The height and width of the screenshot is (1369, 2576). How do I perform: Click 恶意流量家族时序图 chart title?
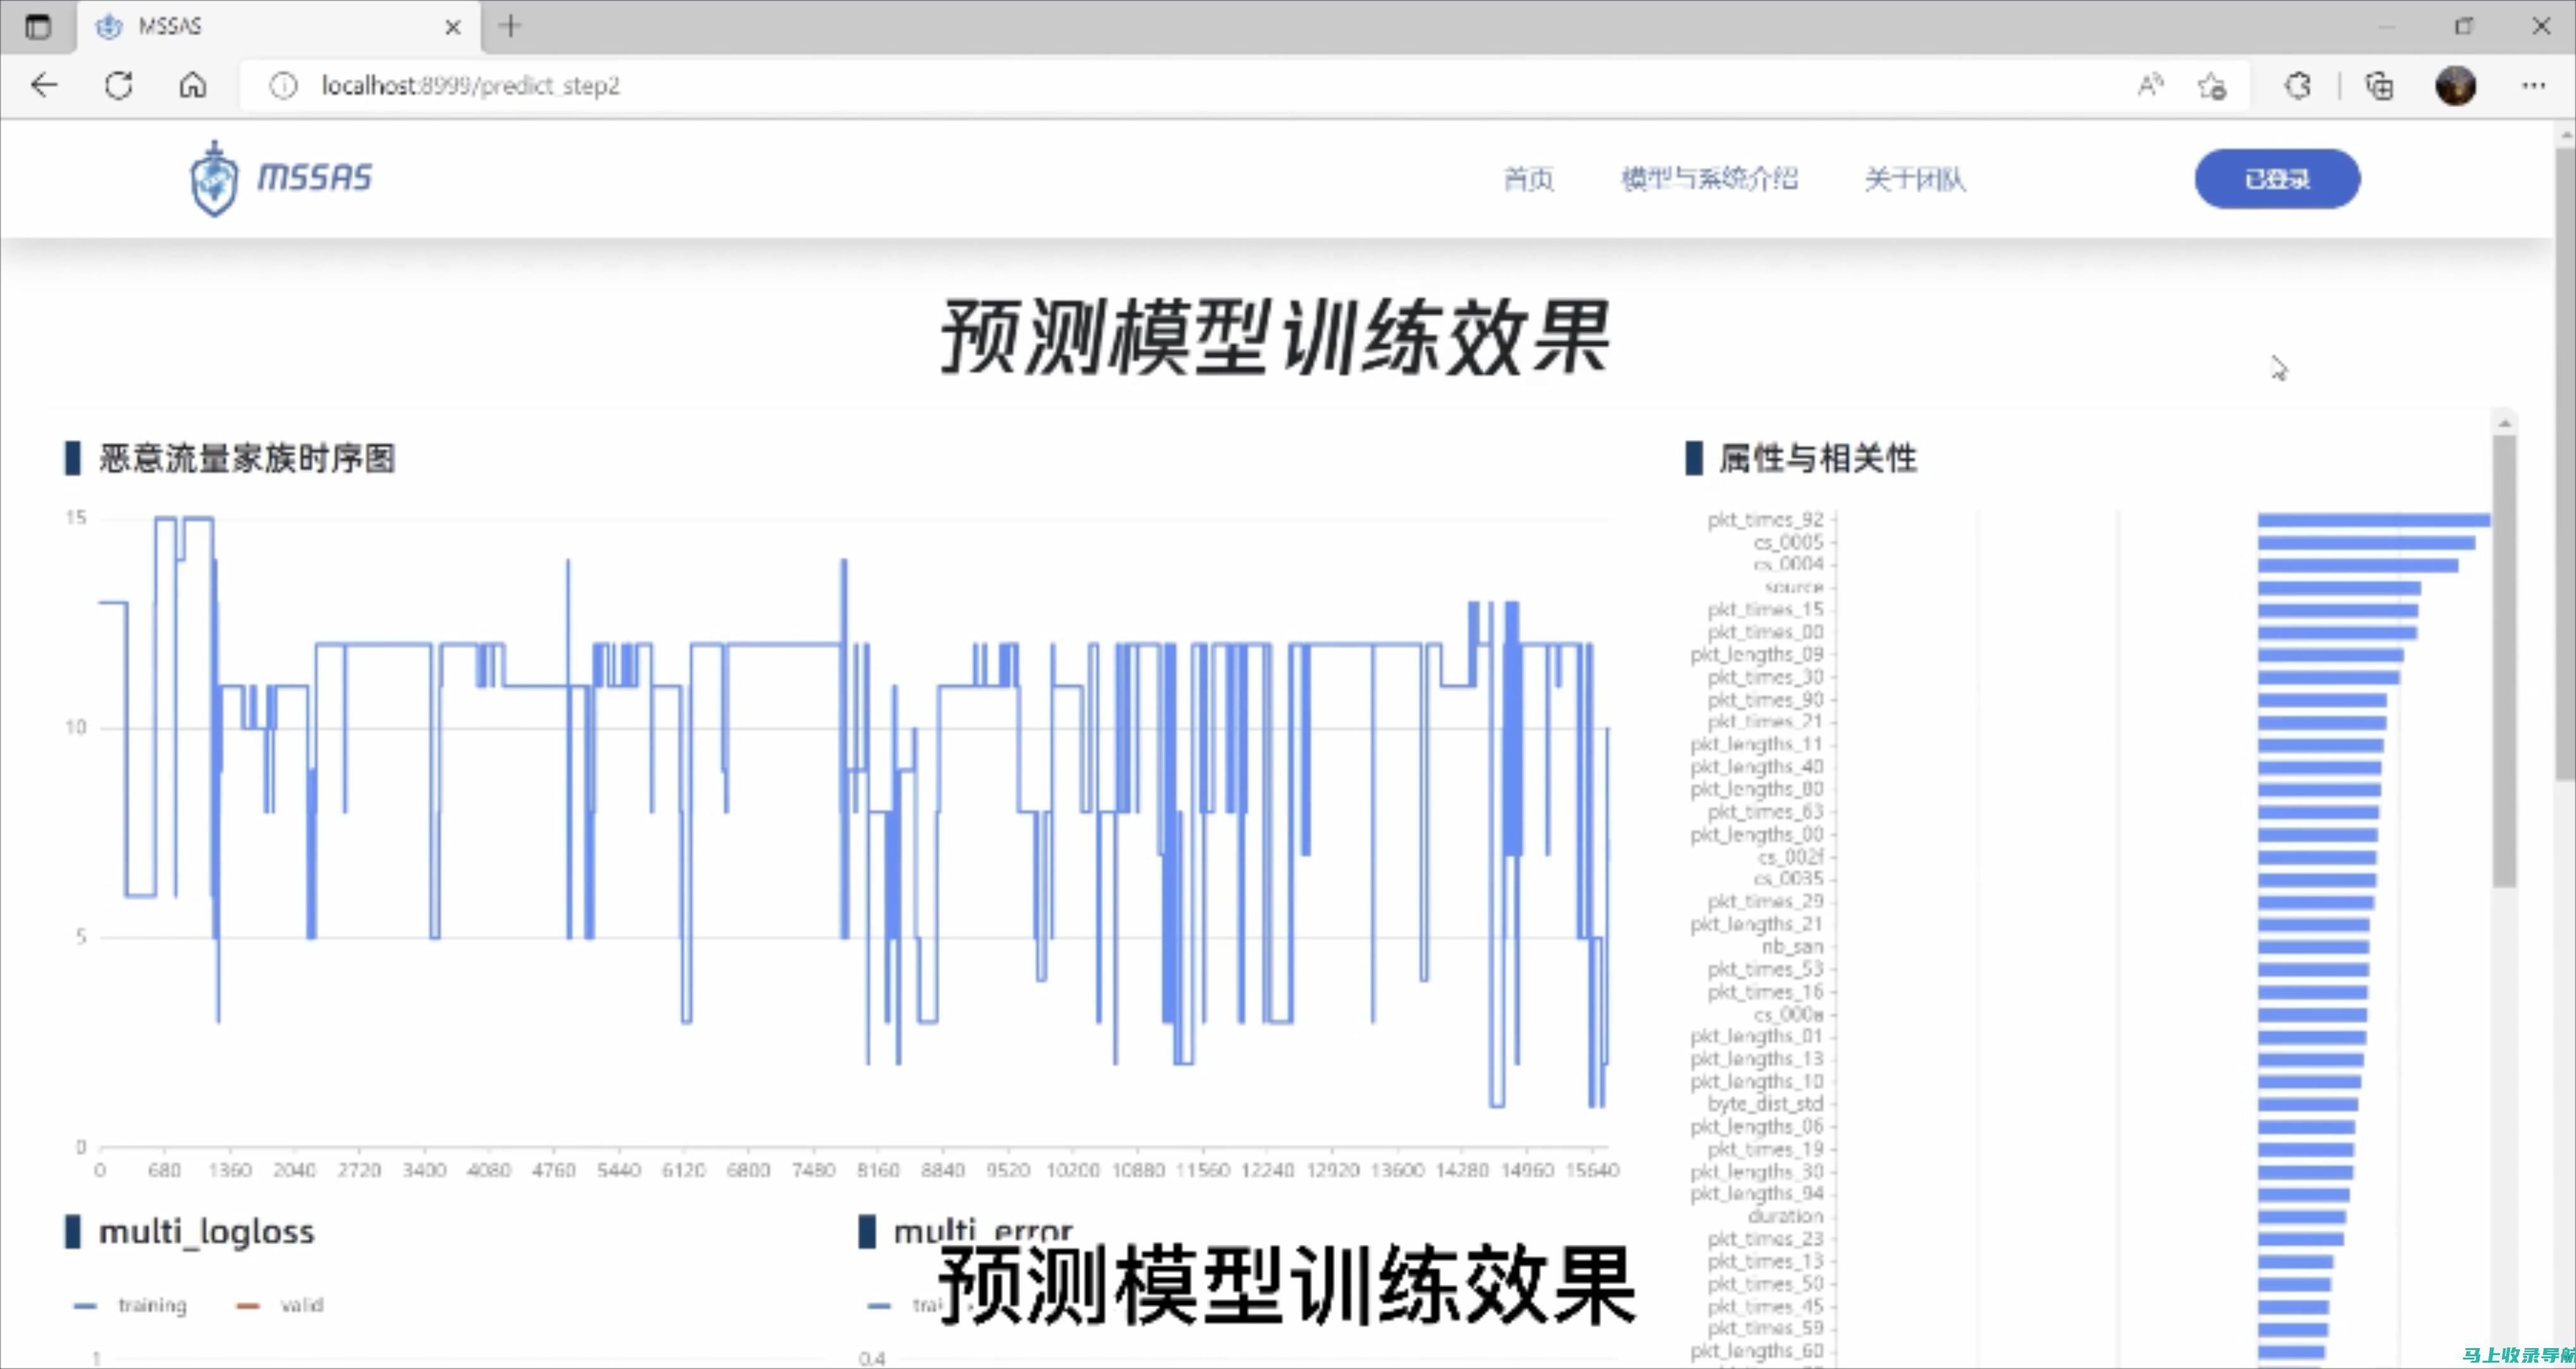(247, 459)
